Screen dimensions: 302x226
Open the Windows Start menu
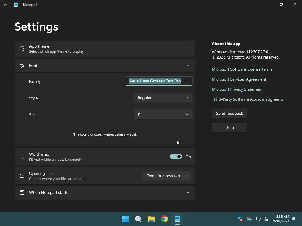[125, 219]
